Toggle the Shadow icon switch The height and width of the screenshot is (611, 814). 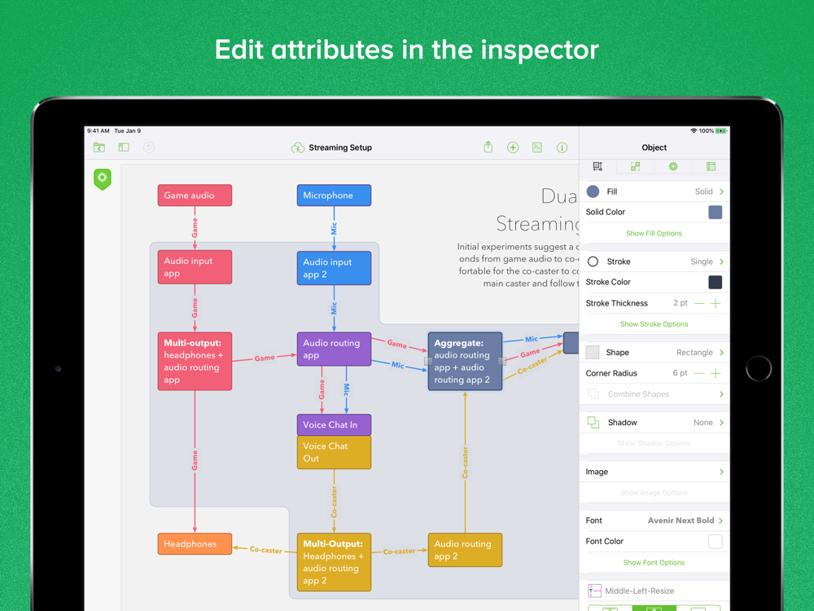point(593,422)
